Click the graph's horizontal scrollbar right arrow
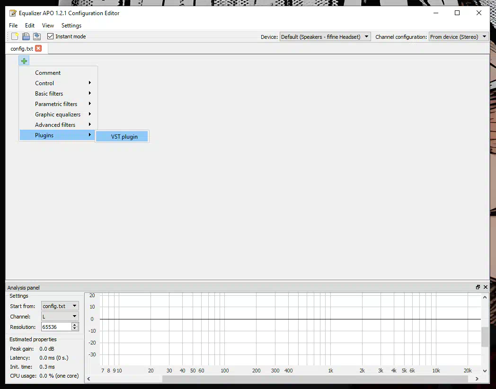Screen dimensions: 496x389 [x=477, y=379]
